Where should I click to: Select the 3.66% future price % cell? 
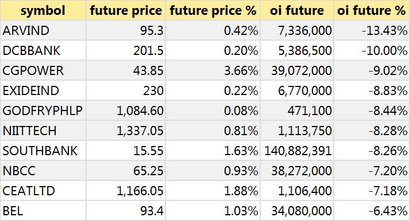pyautogui.click(x=213, y=70)
